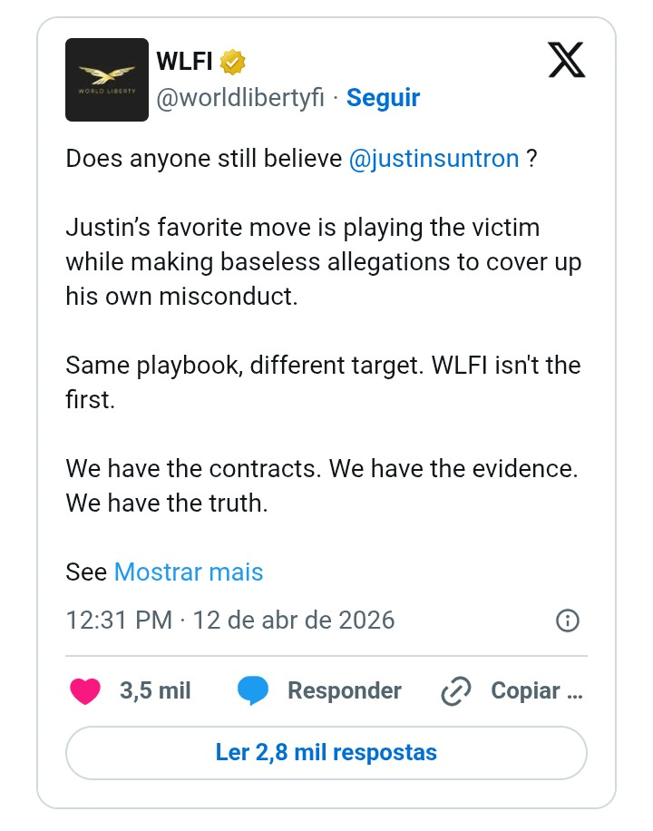This screenshot has height=831, width=653.
Task: Click the WLFI display name
Action: [x=184, y=61]
